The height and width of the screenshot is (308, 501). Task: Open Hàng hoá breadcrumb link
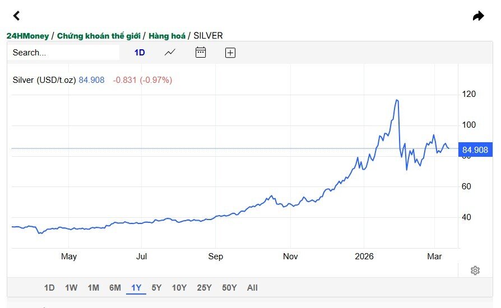167,36
